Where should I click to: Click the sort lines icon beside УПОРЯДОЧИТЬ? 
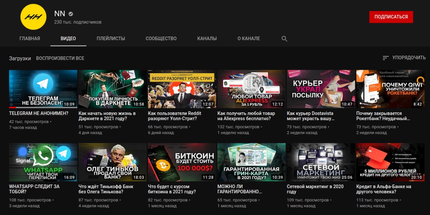[386, 58]
